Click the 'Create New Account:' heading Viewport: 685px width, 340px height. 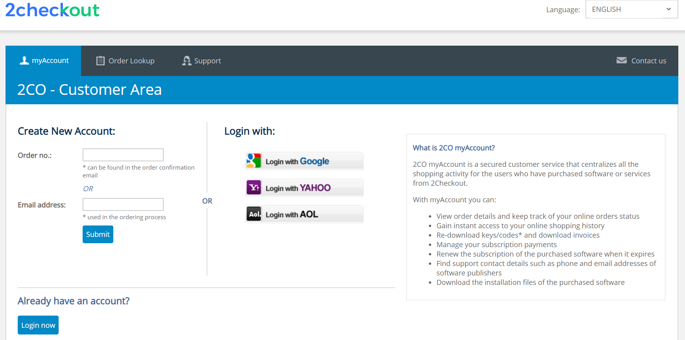click(x=66, y=131)
